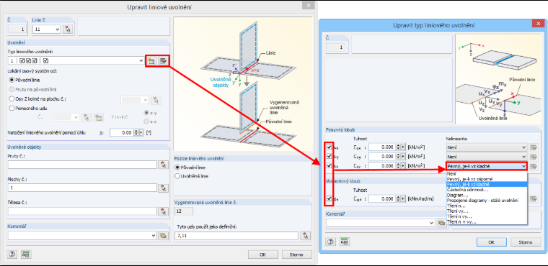This screenshot has height=266, width=548.
Task: Edit nonlinearity parameters icon for ux row
Action: pyautogui.click(x=533, y=147)
